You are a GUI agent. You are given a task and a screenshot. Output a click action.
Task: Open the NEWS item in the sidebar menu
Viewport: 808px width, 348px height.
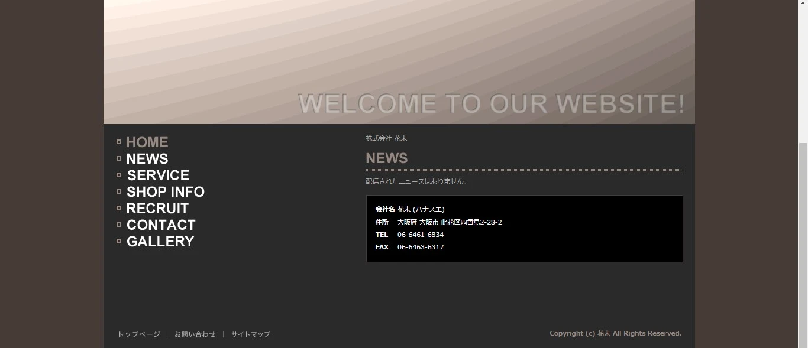pos(147,159)
